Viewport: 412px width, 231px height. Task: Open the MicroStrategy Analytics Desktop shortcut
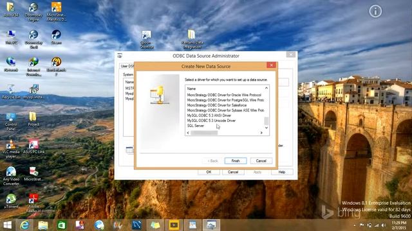click(x=56, y=12)
